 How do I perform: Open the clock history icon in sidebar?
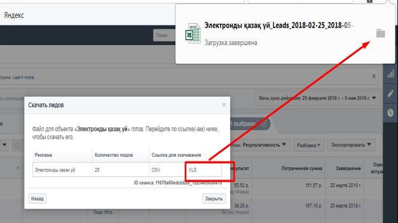point(391,112)
